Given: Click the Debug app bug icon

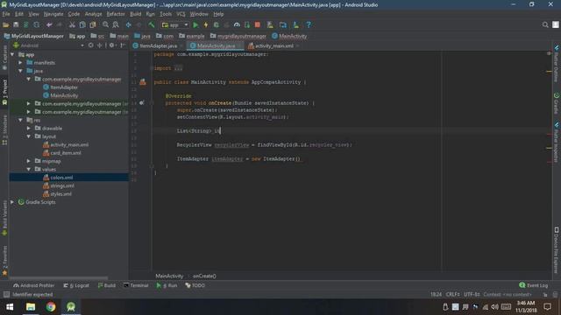Looking at the screenshot, I should tap(217, 25).
